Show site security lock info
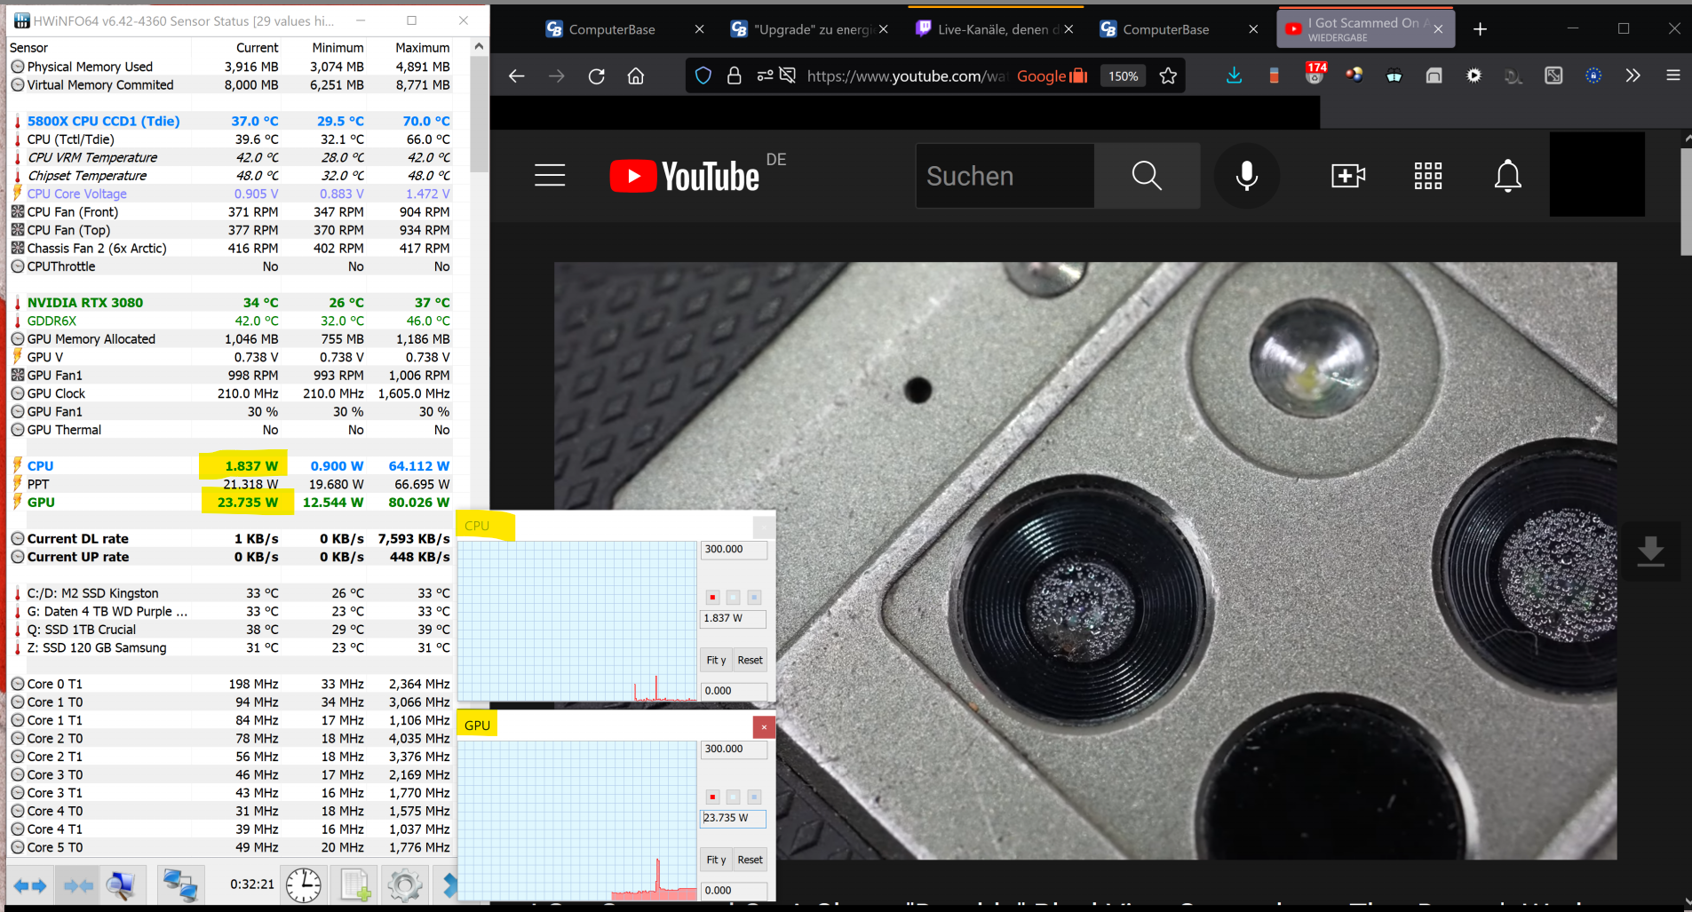 click(x=734, y=76)
